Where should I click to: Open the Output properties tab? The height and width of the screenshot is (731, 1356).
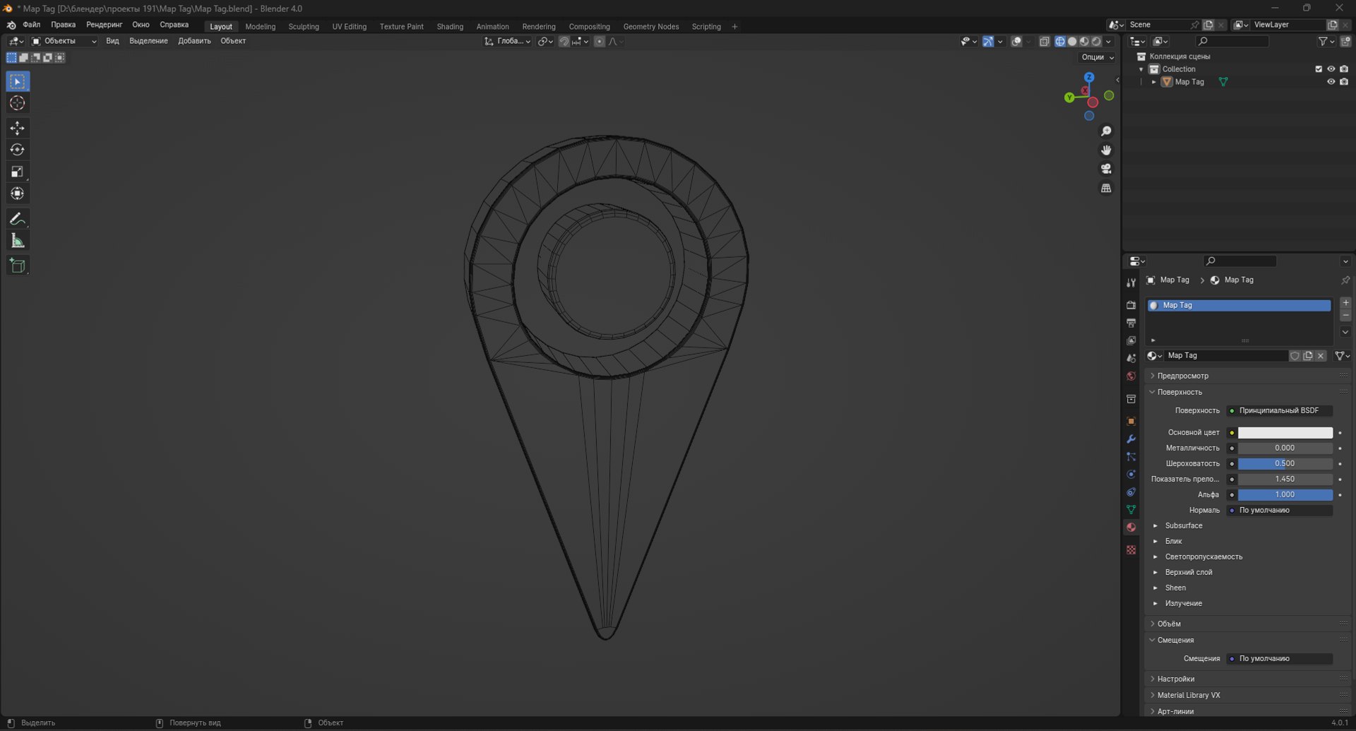[x=1131, y=323]
